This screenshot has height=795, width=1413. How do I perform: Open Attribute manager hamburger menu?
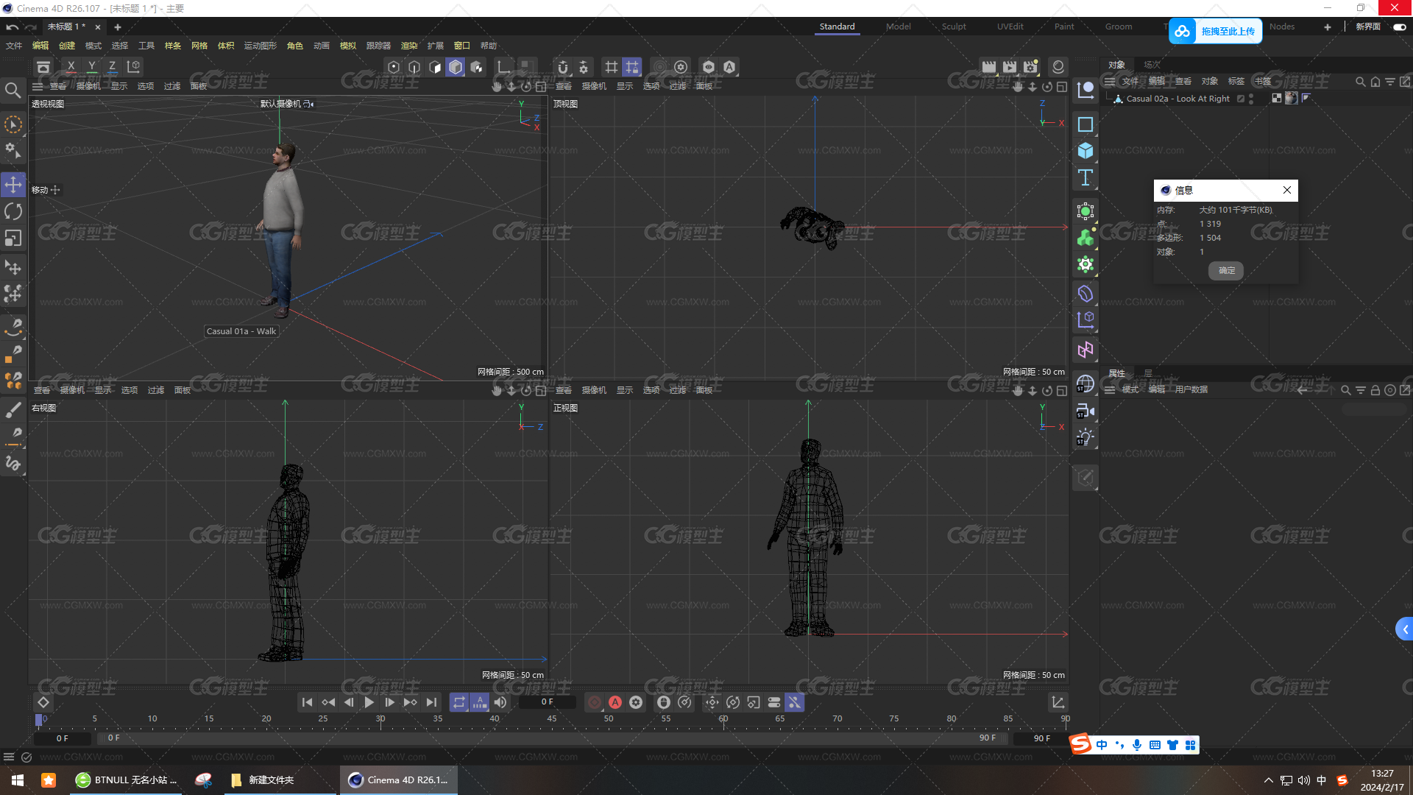1110,389
